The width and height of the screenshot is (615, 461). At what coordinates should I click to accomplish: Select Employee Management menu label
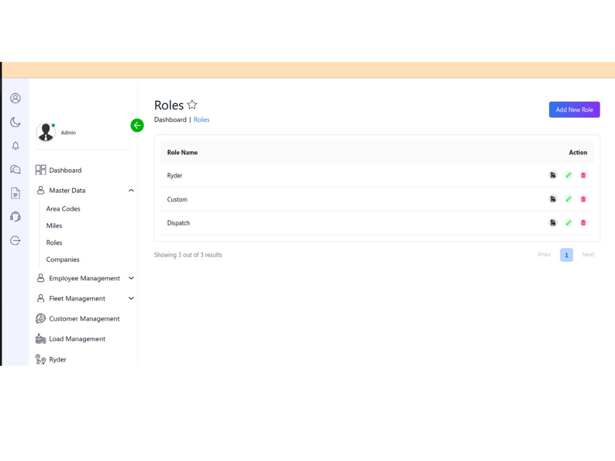tap(84, 278)
